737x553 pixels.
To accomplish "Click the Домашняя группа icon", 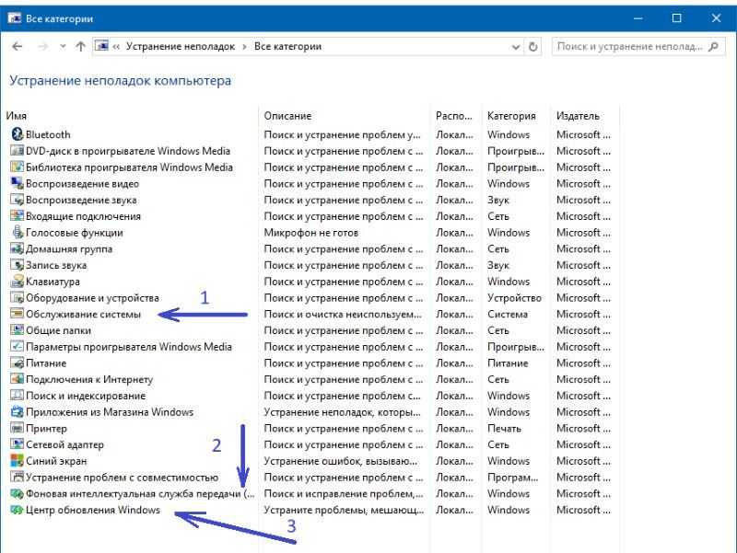I will click(x=17, y=248).
